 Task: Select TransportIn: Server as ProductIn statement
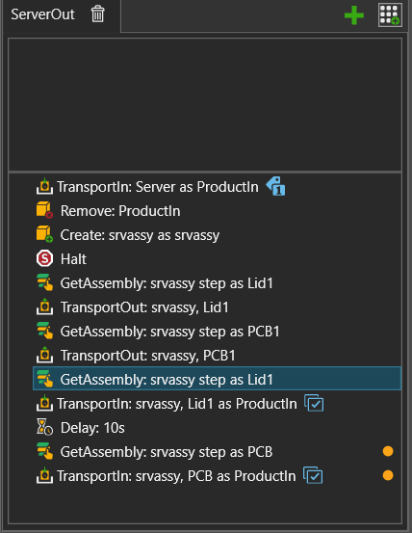[158, 187]
